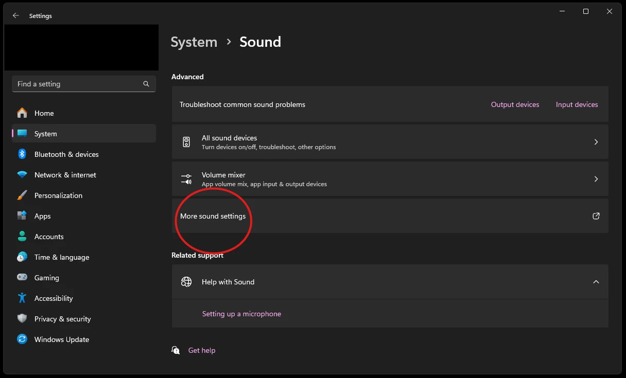626x378 pixels.
Task: Select Bluetooth & devices in sidebar
Action: (84, 154)
